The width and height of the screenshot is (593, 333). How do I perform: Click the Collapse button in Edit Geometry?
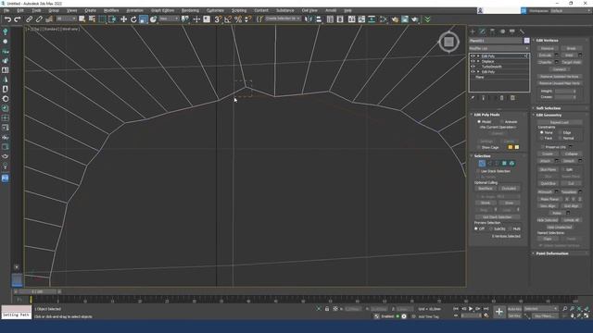571,154
